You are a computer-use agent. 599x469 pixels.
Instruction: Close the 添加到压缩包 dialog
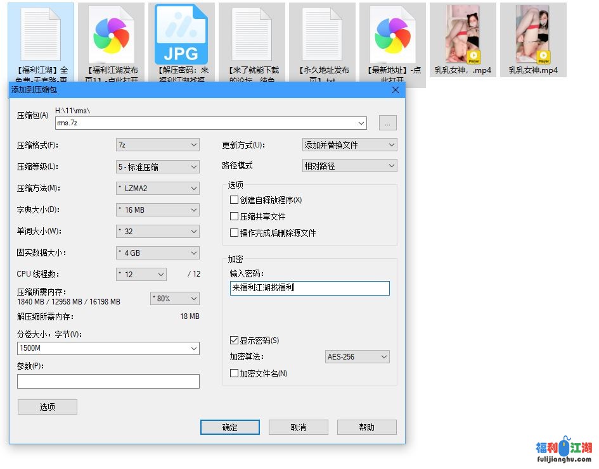click(x=396, y=90)
